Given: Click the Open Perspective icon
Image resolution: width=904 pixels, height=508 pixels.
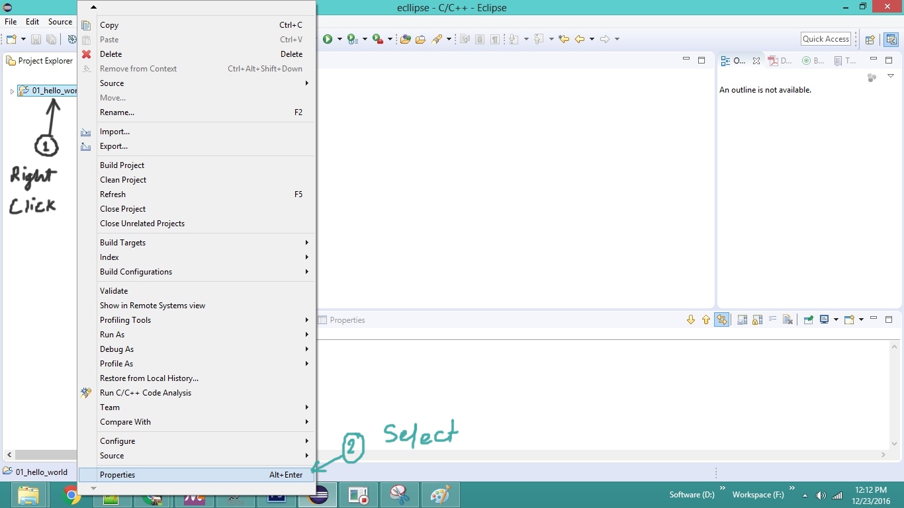Looking at the screenshot, I should [x=870, y=39].
